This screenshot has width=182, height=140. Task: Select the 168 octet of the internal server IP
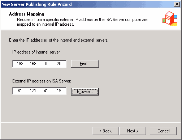coord(33,64)
